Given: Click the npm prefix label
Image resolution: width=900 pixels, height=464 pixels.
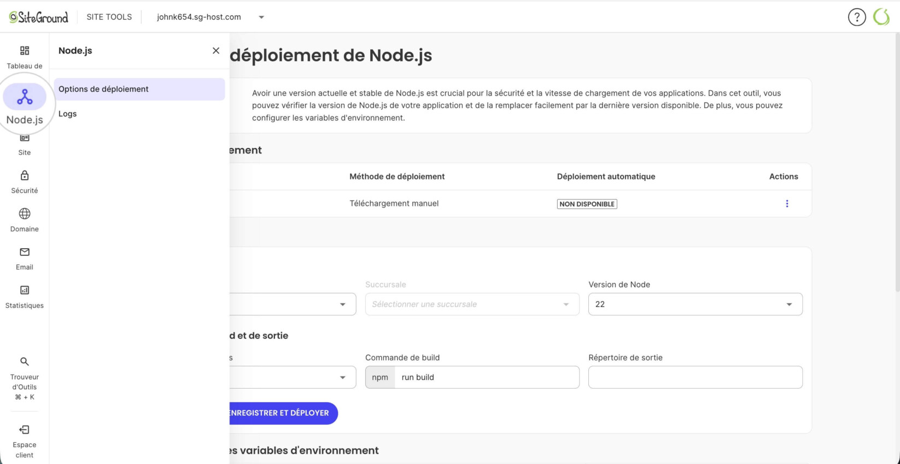Looking at the screenshot, I should click(x=380, y=377).
